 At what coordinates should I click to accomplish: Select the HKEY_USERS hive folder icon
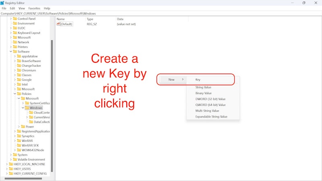click(11, 169)
